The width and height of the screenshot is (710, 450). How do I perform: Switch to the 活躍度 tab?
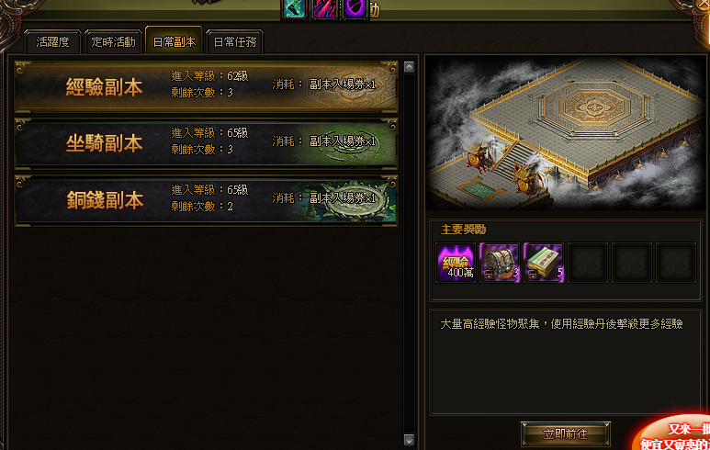pos(53,42)
